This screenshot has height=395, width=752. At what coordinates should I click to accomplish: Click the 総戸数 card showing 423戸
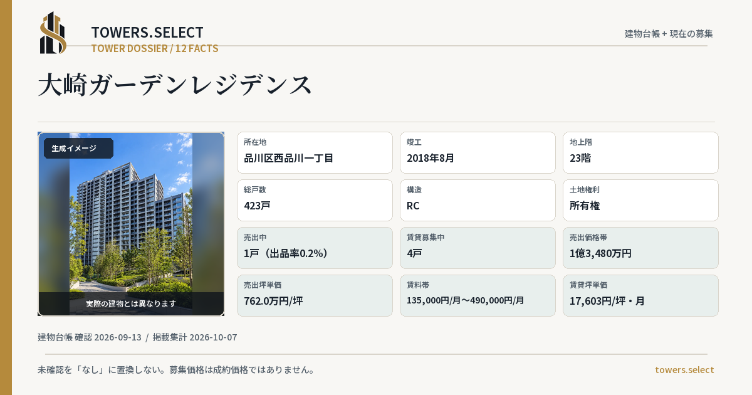[x=315, y=200]
